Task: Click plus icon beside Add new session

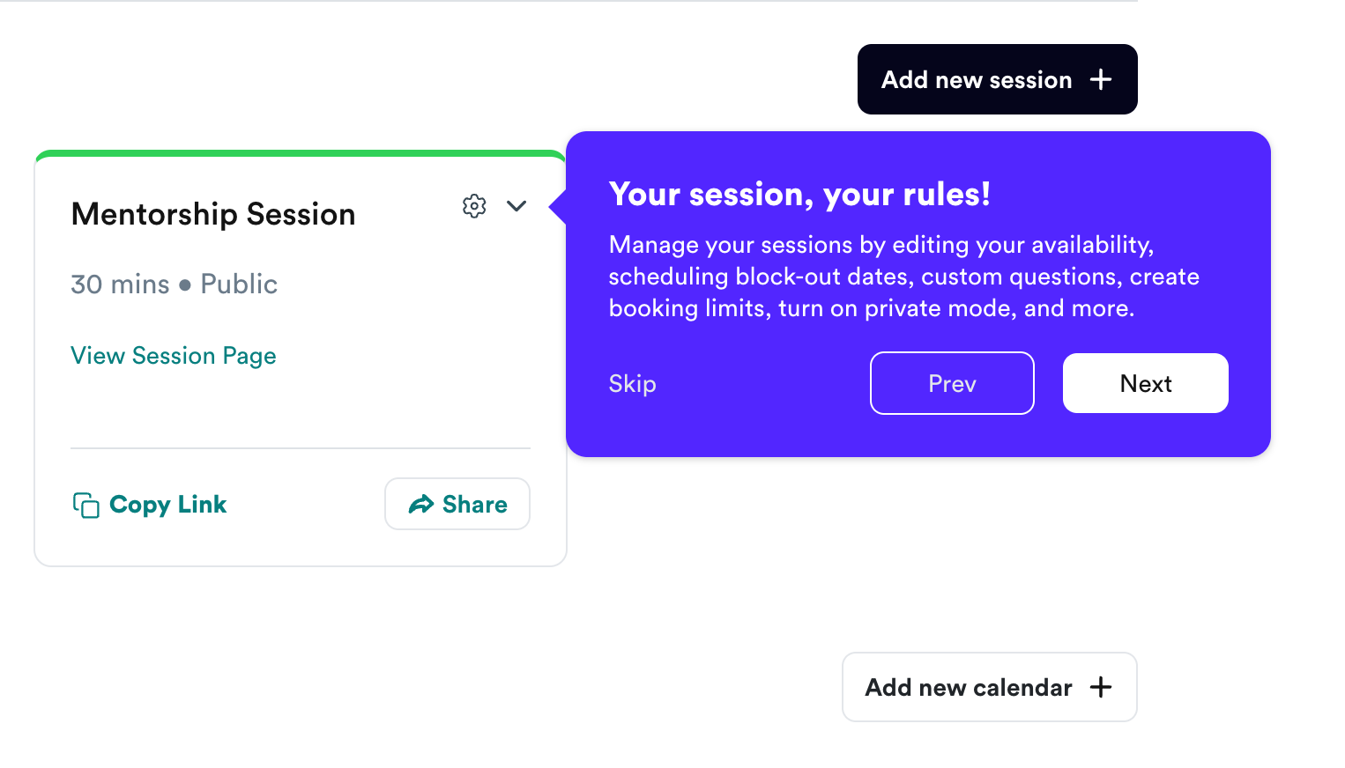Action: [x=1100, y=79]
